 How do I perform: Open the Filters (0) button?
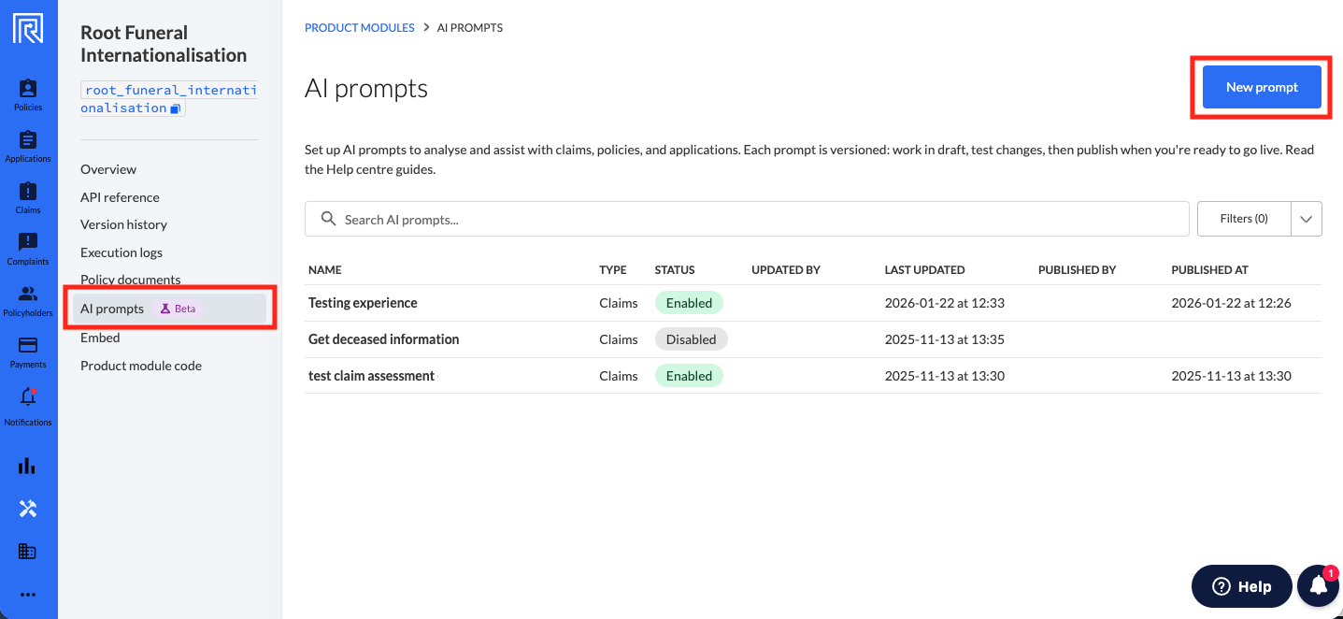(x=1244, y=219)
